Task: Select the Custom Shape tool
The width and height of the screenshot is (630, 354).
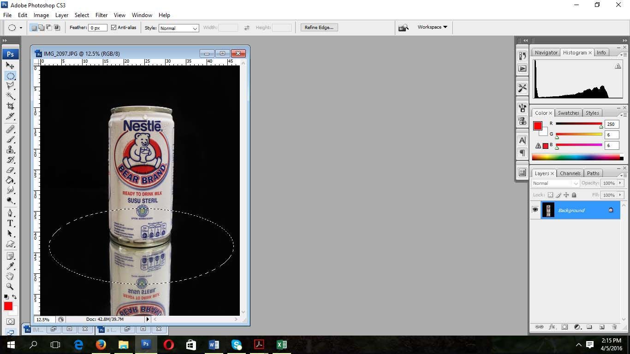Action: click(10, 244)
